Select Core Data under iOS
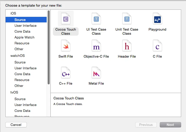Image resolution: width=186 pixels, height=132 pixels. tap(22, 31)
